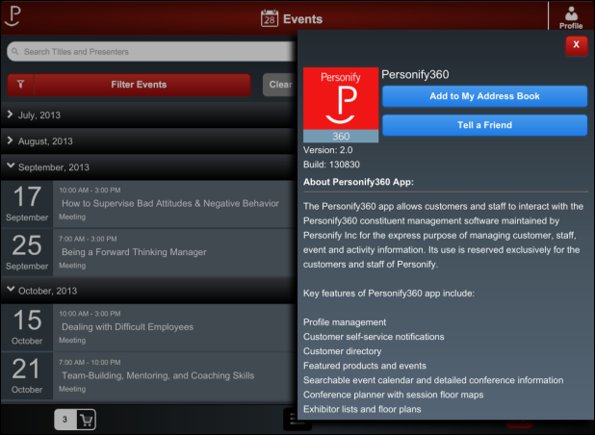Open the Profile icon
The image size is (595, 435).
click(x=571, y=17)
